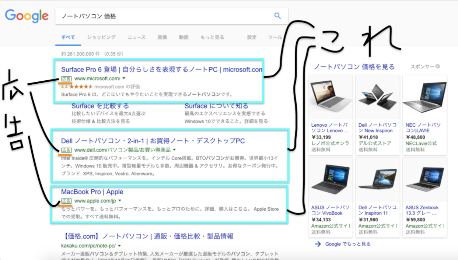The height and width of the screenshot is (260, 458).
Task: Click the Surface を比較する sitelink
Action: [x=100, y=106]
